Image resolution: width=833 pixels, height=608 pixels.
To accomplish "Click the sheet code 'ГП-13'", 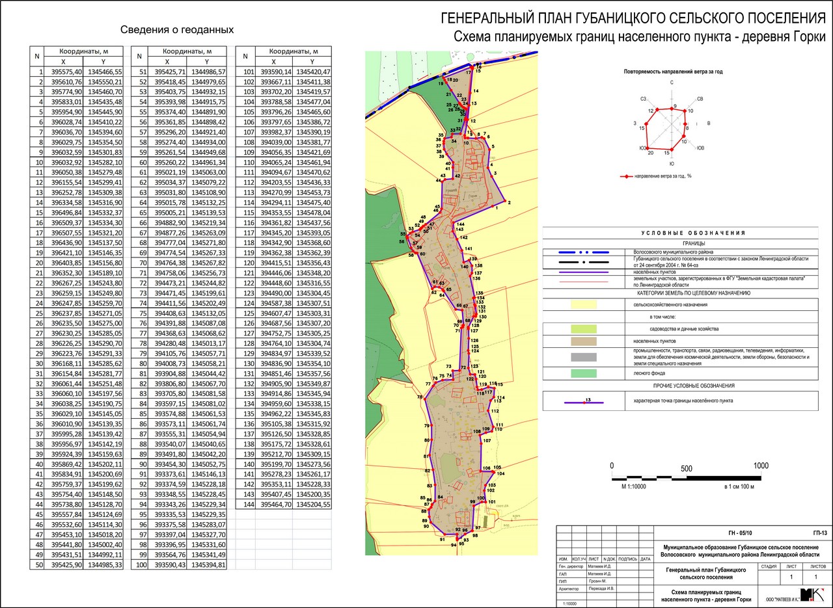I will pyautogui.click(x=819, y=533).
